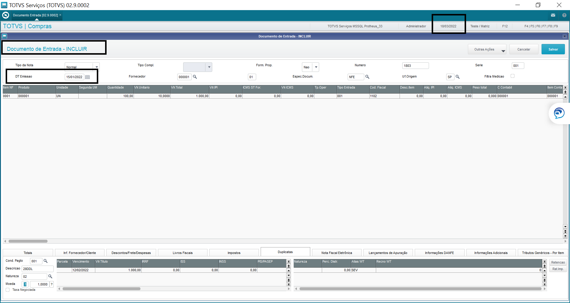Screen dimensions: 570x303
Task: Click the Cod. Fiscal cell 1102
Action: (x=384, y=96)
